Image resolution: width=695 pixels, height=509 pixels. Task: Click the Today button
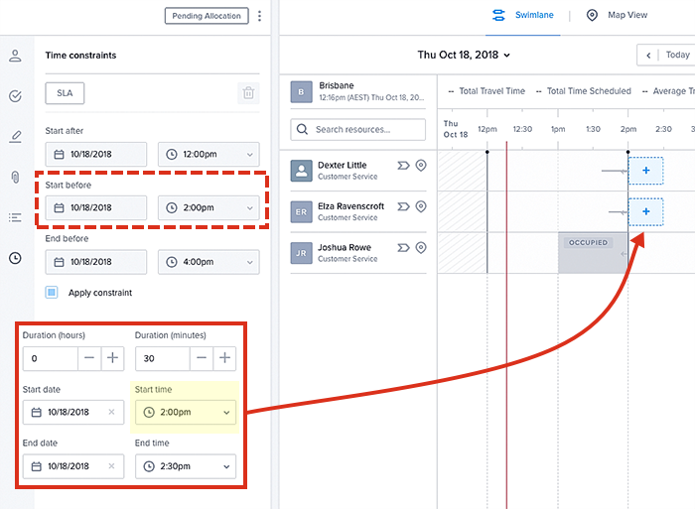click(x=677, y=56)
